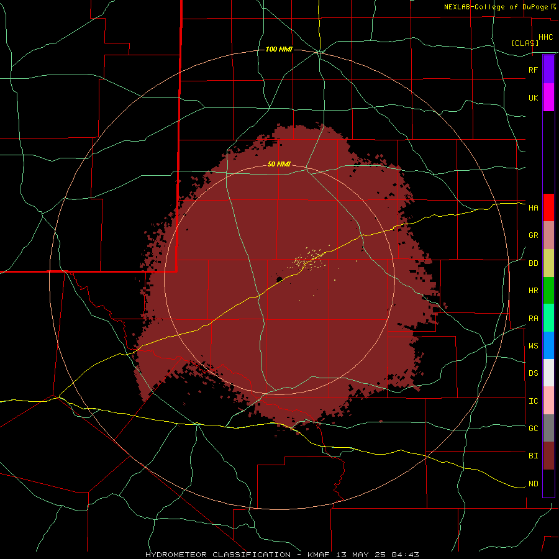Click the RA legend label
This screenshot has height=559, width=559.
[x=533, y=319]
